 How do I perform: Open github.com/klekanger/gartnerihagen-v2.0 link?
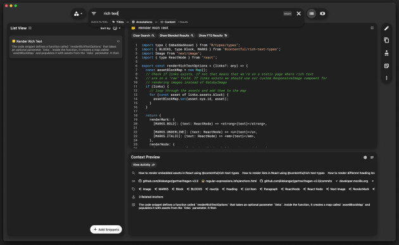[x=168, y=182]
